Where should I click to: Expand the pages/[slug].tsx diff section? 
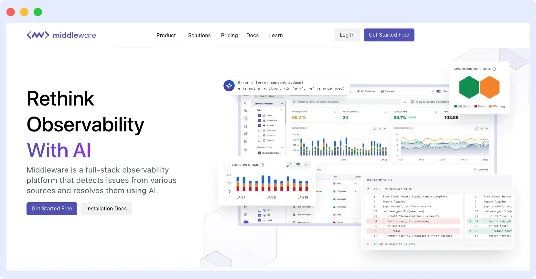point(368,244)
